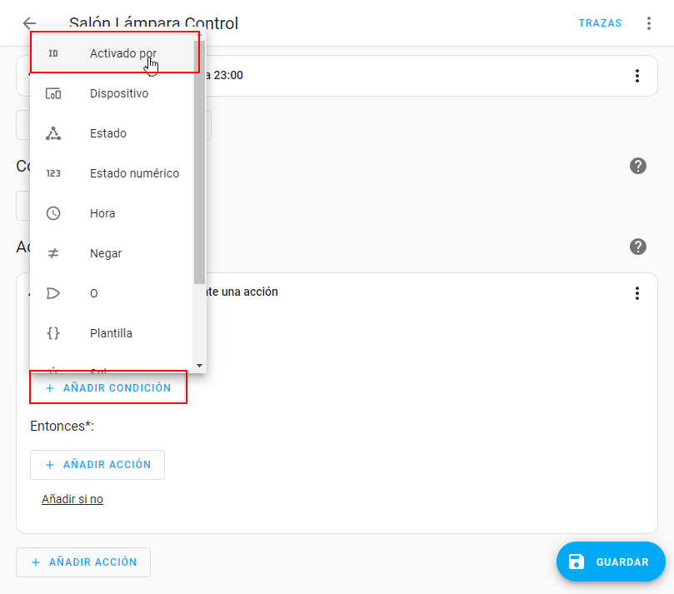Click the Hora clock icon
This screenshot has height=594, width=674.
(x=53, y=213)
